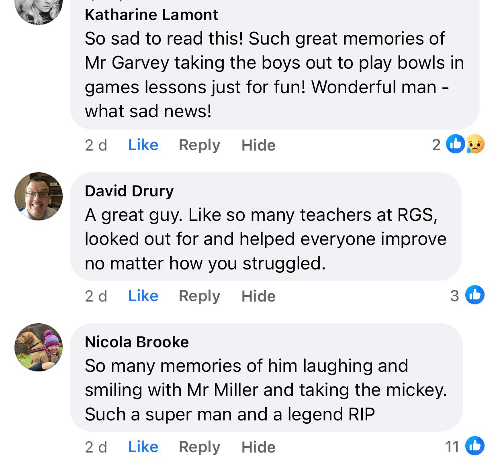
Task: Like Nicola Brooke's comment
Action: click(143, 447)
